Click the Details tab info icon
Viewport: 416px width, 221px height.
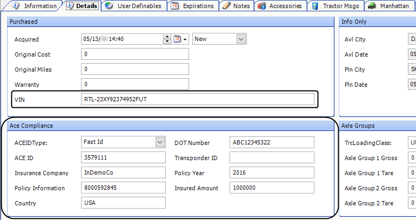click(70, 6)
